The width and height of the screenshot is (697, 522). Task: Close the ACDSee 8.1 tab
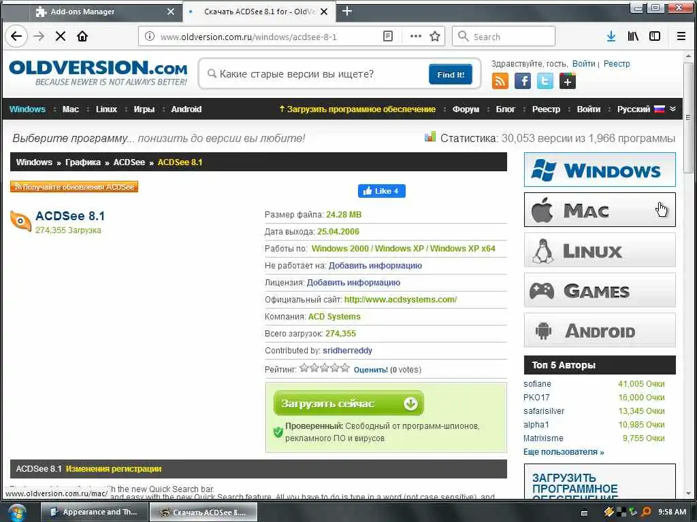tap(324, 12)
